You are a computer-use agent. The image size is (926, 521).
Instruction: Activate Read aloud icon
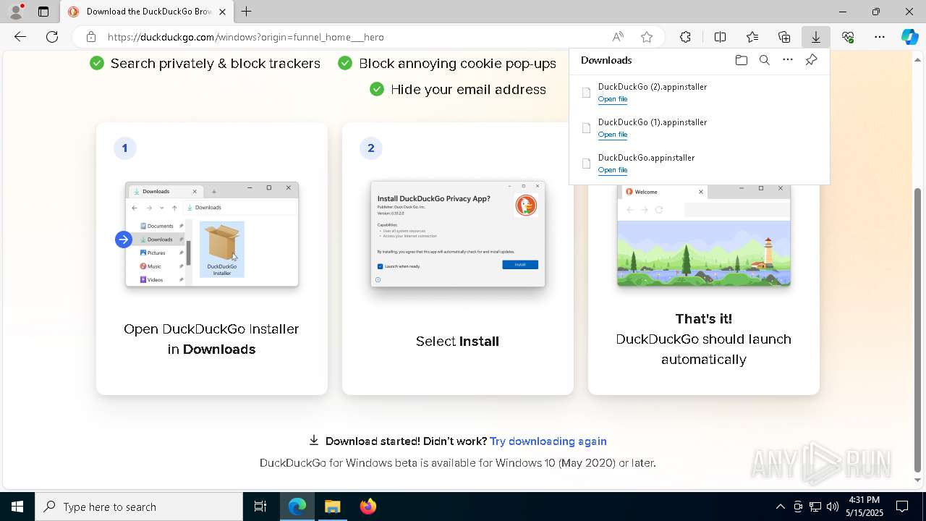coord(618,37)
